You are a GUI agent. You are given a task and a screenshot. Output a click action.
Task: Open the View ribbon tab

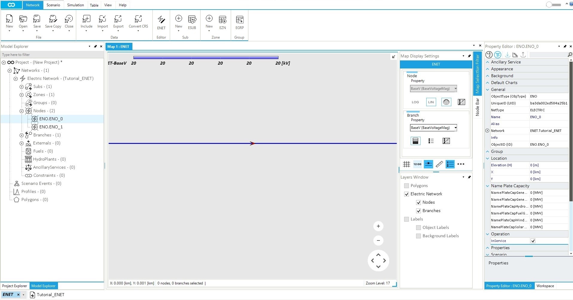point(108,5)
